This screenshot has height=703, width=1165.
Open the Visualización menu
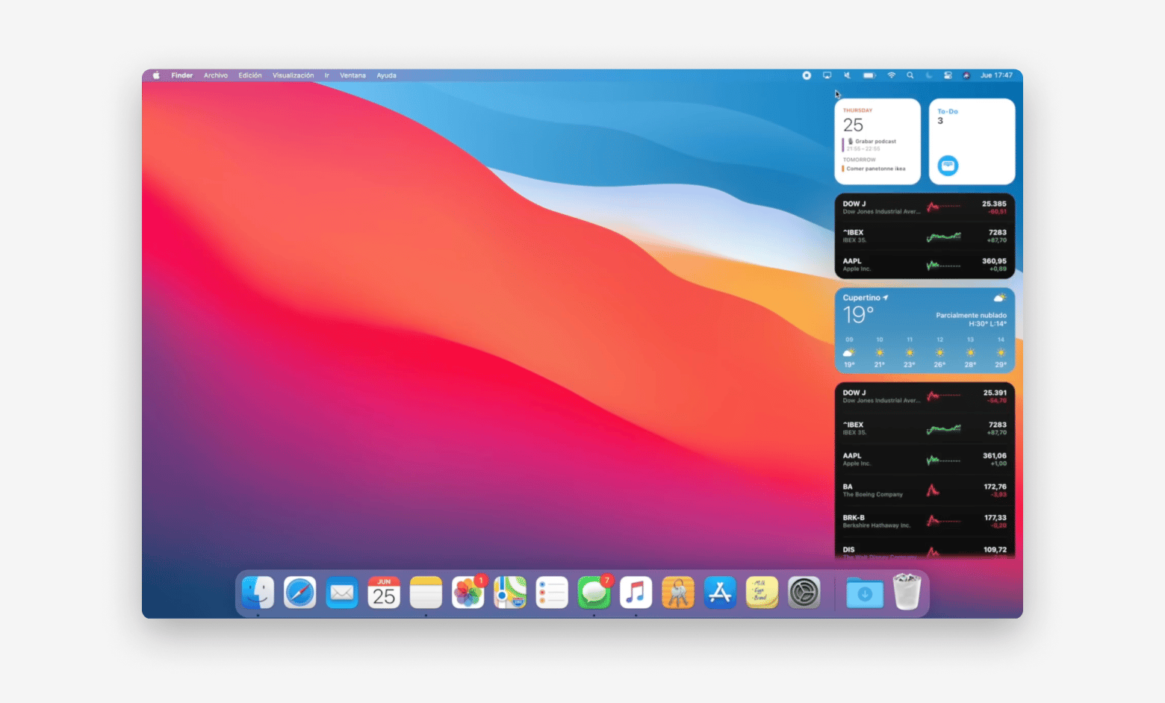tap(293, 75)
